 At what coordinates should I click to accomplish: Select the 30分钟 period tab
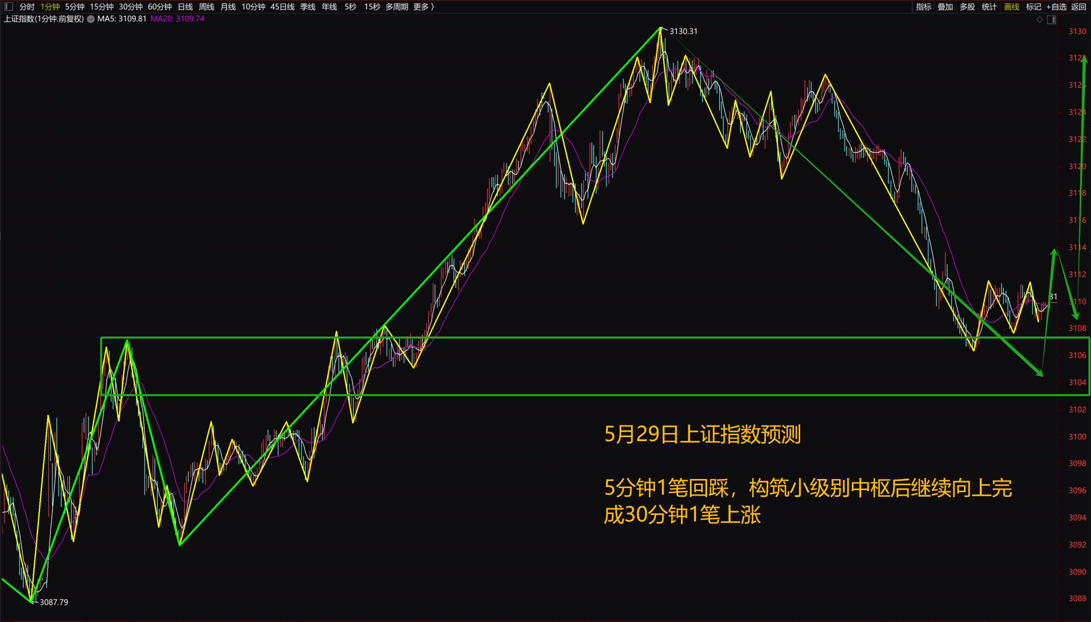point(130,7)
